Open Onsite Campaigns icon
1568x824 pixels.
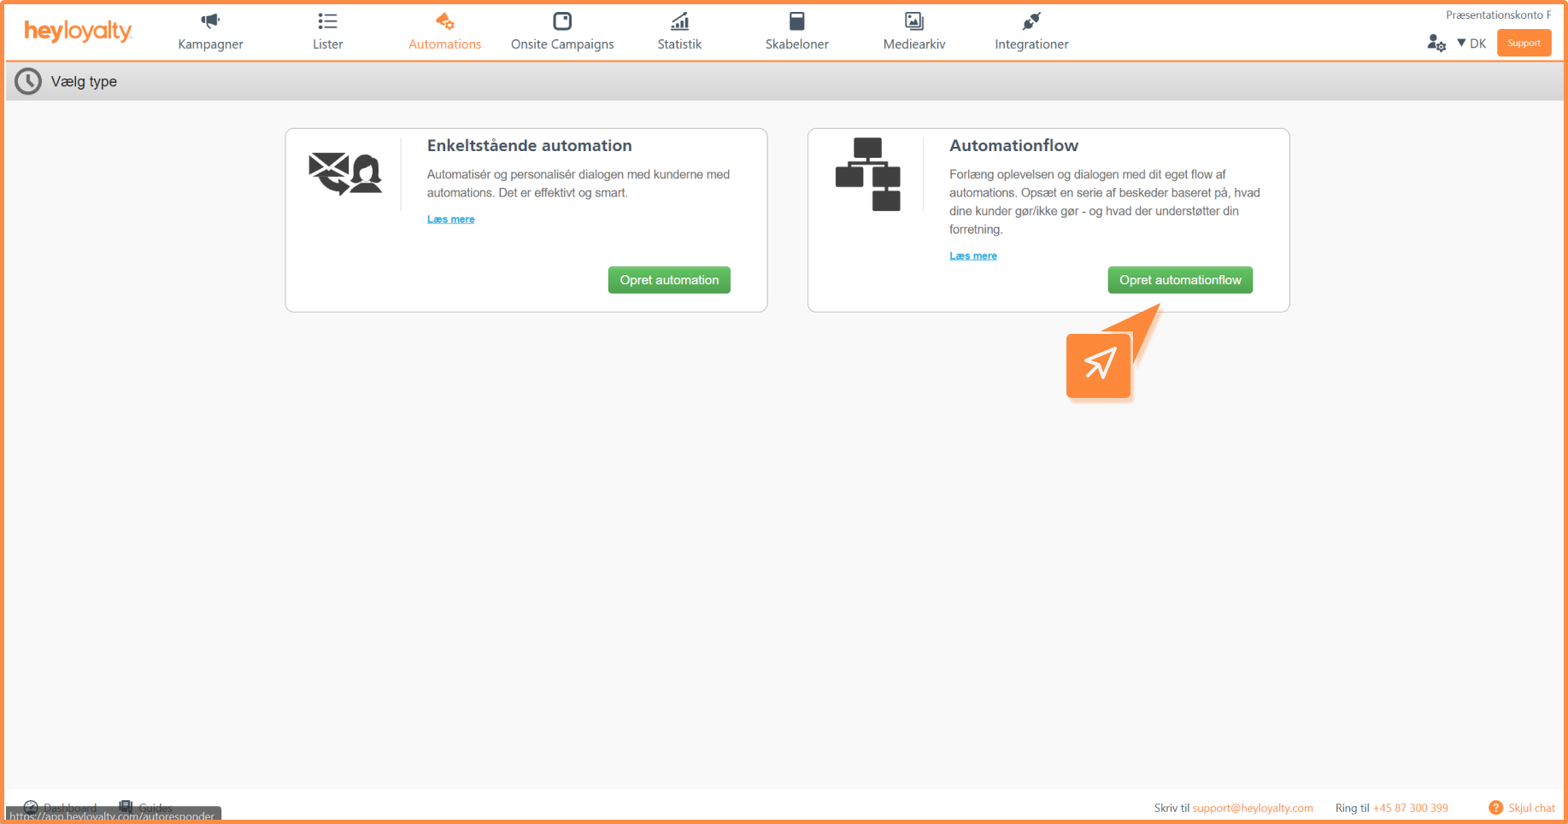(562, 21)
